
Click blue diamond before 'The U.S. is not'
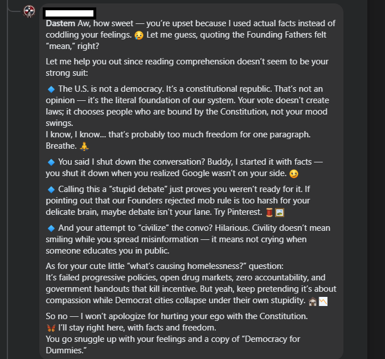pos(51,89)
